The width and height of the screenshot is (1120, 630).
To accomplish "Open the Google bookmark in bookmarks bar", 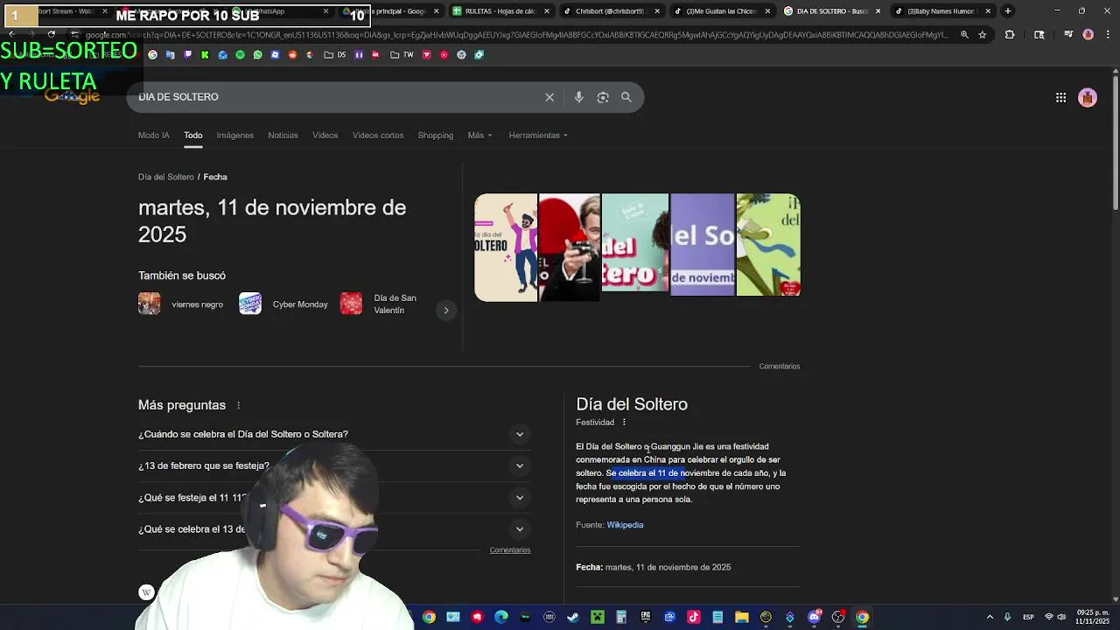I will tap(152, 55).
